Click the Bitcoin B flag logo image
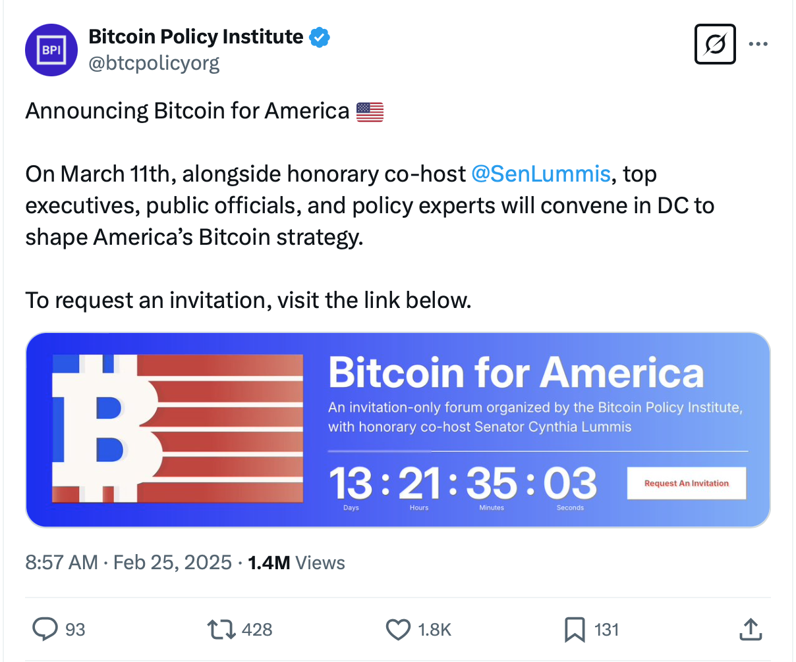 tap(177, 429)
